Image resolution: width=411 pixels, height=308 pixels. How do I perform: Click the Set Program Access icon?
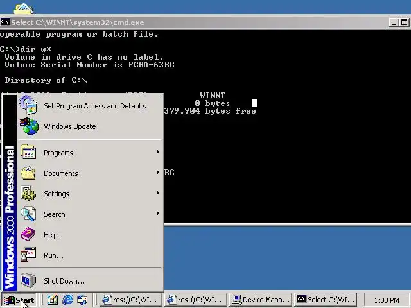click(28, 105)
